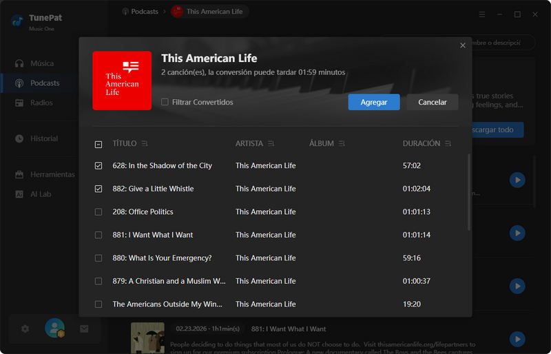Click title '882: Give a Little Whistle'
Screen dimensions: 551x354
tap(153, 189)
